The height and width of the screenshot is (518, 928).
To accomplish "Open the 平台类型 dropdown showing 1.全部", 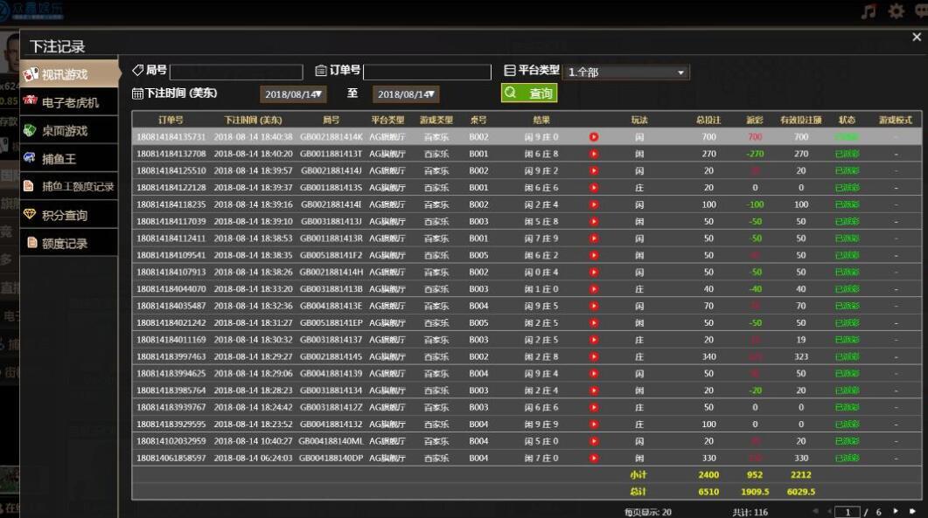I will click(626, 73).
